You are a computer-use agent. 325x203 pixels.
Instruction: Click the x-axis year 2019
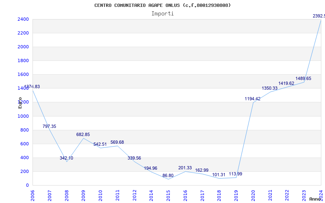click(236, 196)
